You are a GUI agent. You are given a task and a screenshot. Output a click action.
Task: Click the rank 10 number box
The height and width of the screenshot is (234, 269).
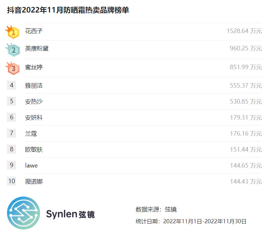[x=11, y=181]
